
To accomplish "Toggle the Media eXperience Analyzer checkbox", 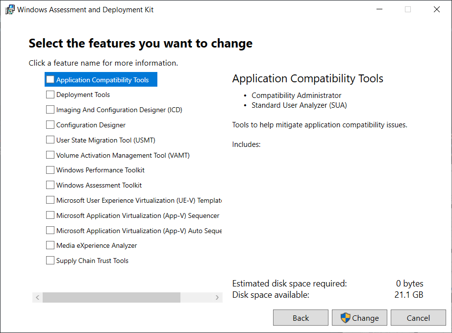I will [50, 245].
